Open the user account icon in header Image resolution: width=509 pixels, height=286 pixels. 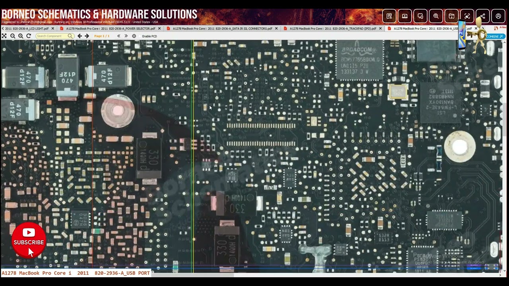(498, 16)
